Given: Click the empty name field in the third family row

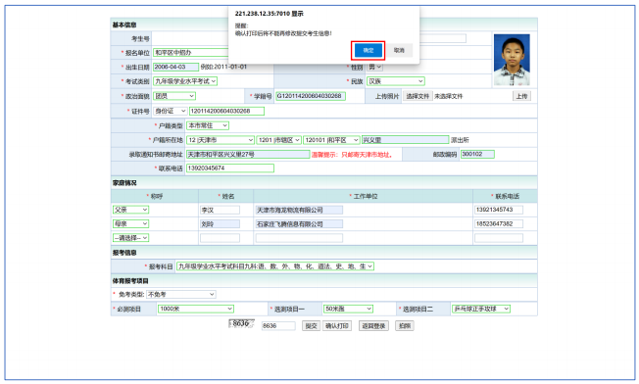Looking at the screenshot, I should click(221, 238).
